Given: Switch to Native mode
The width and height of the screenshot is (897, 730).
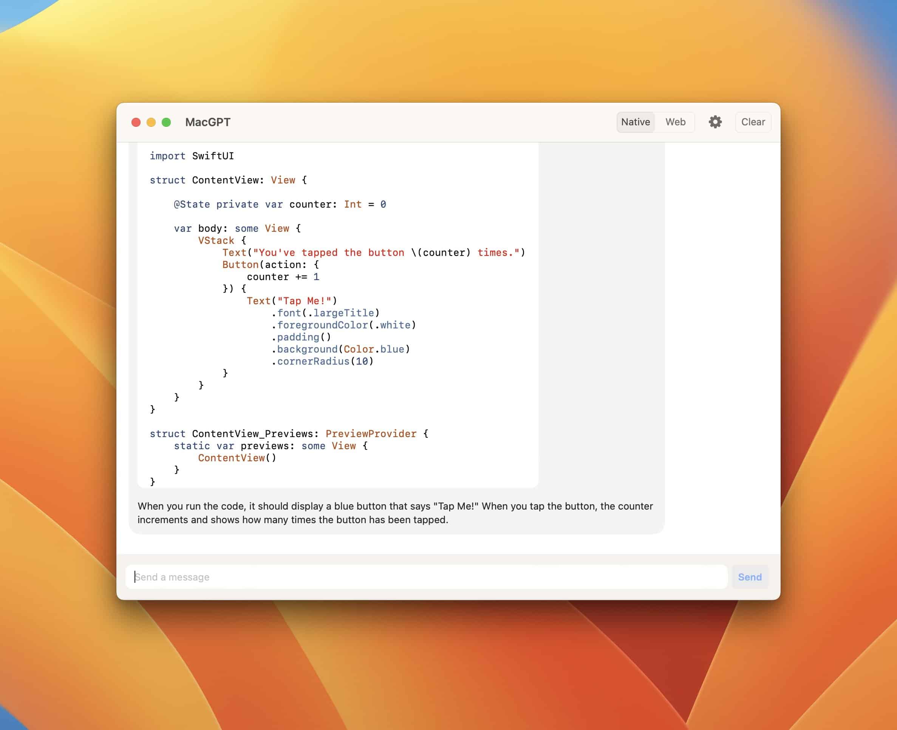Looking at the screenshot, I should pyautogui.click(x=635, y=122).
